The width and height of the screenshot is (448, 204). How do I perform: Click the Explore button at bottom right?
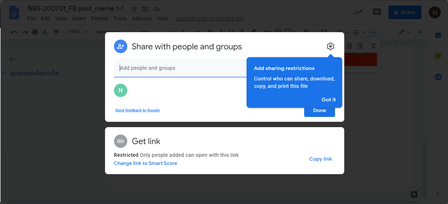click(414, 195)
